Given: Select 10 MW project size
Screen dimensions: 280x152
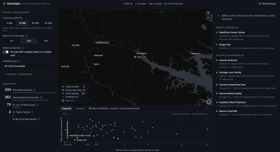Looking at the screenshot, I should [22, 23].
